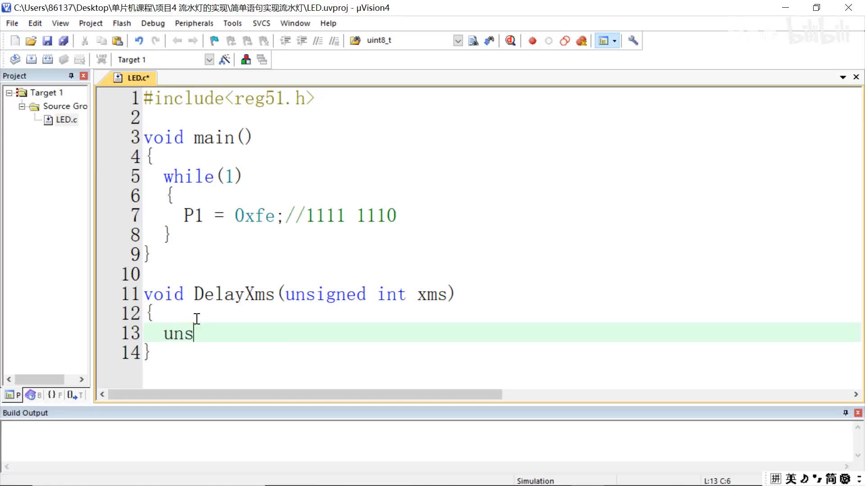Collapse the Source Group tree node

[x=22, y=106]
